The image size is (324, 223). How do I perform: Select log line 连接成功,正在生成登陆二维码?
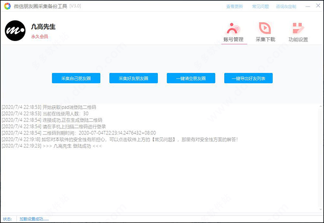pos(52,120)
